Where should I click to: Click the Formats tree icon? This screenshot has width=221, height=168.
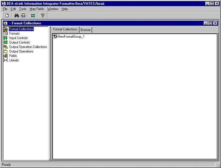pos(6,33)
